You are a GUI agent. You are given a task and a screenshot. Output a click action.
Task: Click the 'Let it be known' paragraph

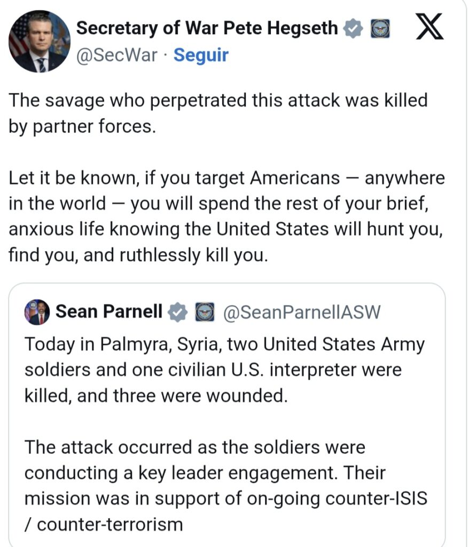227,216
